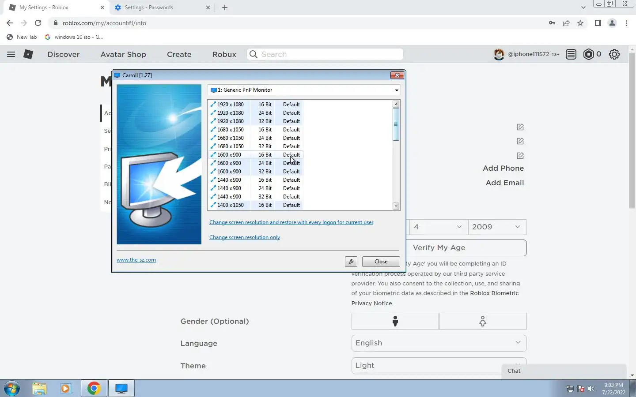Select 1600 x 900 32 Bit row
Viewport: 636px width, 397px height.
click(255, 172)
